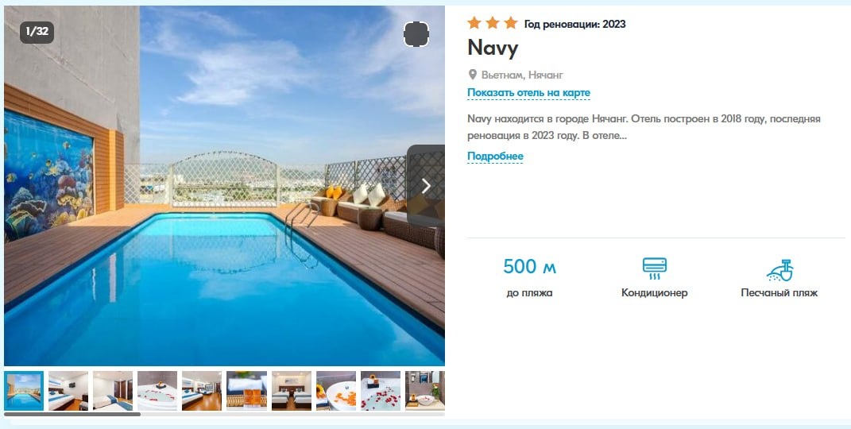This screenshot has width=851, height=429.
Task: Open the 1/32 photo counter badge
Action: tap(37, 32)
